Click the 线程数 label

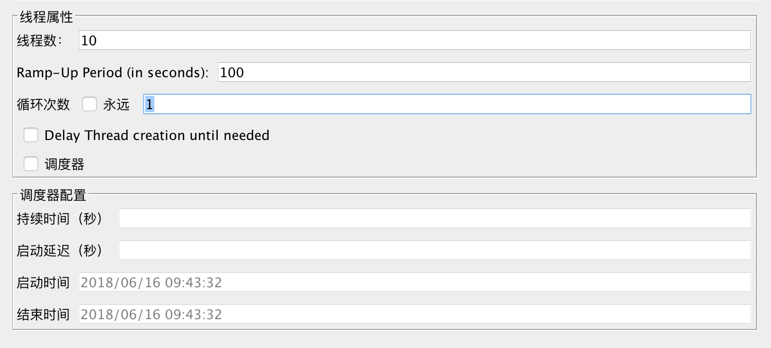coord(39,41)
